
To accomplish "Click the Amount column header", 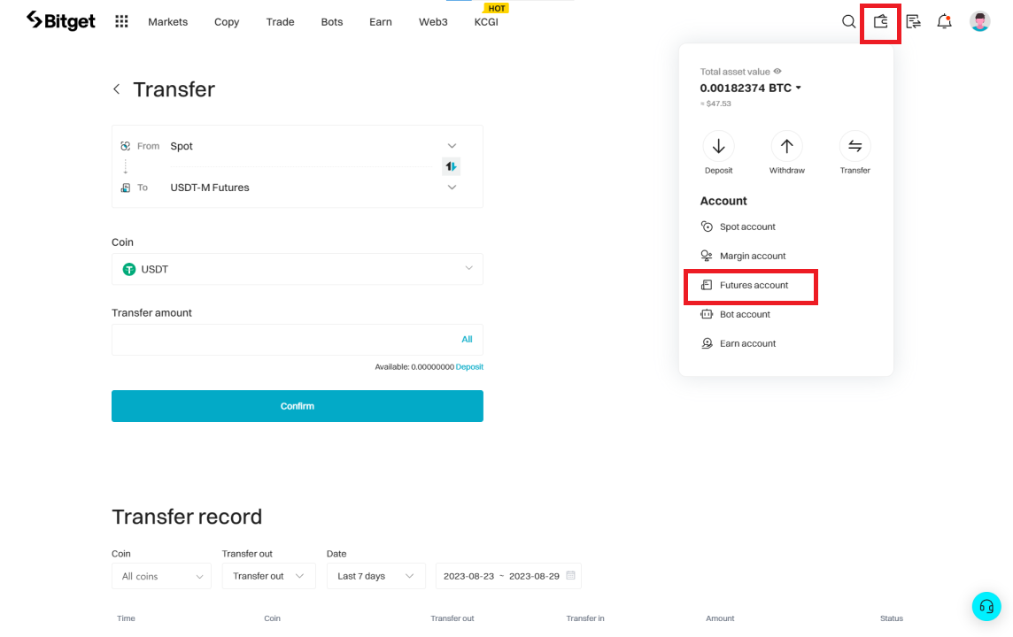I will point(720,618).
